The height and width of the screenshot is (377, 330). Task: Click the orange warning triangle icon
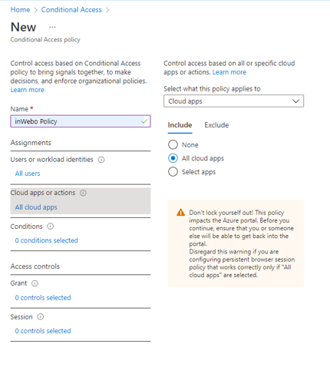pyautogui.click(x=180, y=213)
